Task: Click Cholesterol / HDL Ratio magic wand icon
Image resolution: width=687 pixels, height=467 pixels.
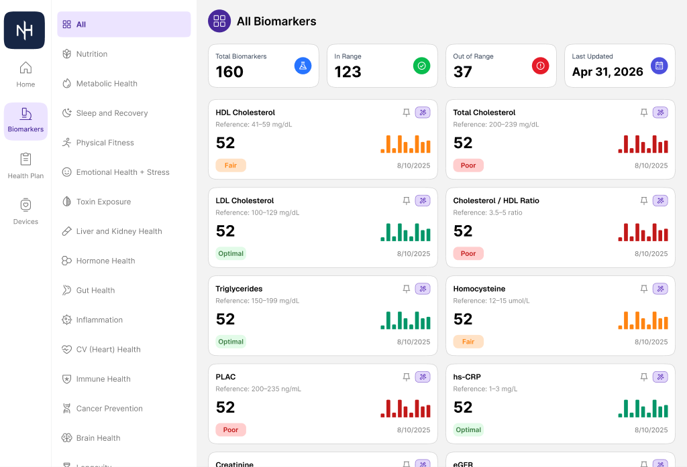Action: coord(660,200)
